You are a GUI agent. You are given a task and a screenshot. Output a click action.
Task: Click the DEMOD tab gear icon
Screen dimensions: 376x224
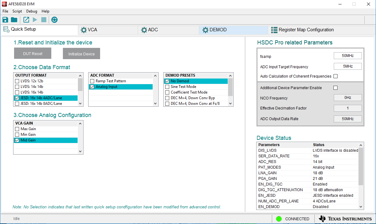point(205,30)
